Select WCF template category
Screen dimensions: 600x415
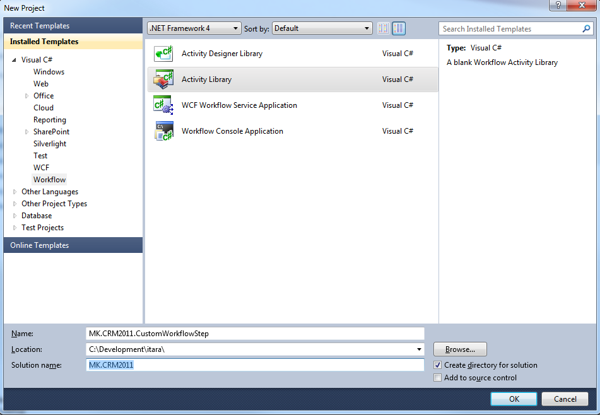tap(41, 168)
